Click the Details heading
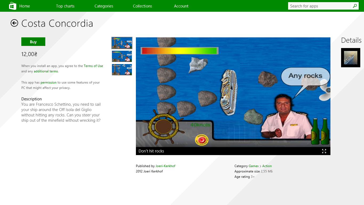This screenshot has height=205, width=364. [x=351, y=40]
